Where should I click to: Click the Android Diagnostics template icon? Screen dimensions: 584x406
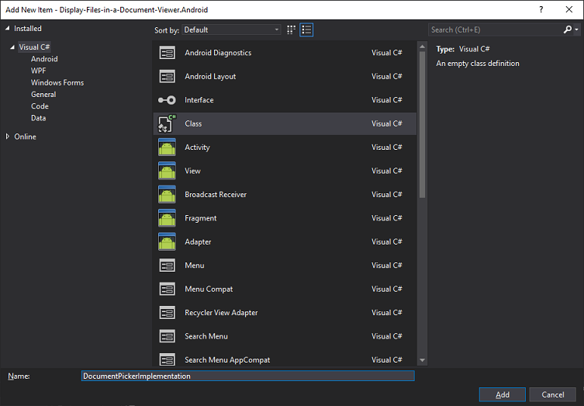pos(168,53)
